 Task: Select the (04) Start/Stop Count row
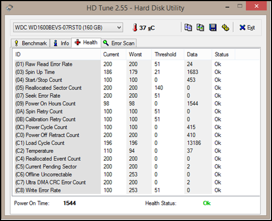(x=137, y=80)
